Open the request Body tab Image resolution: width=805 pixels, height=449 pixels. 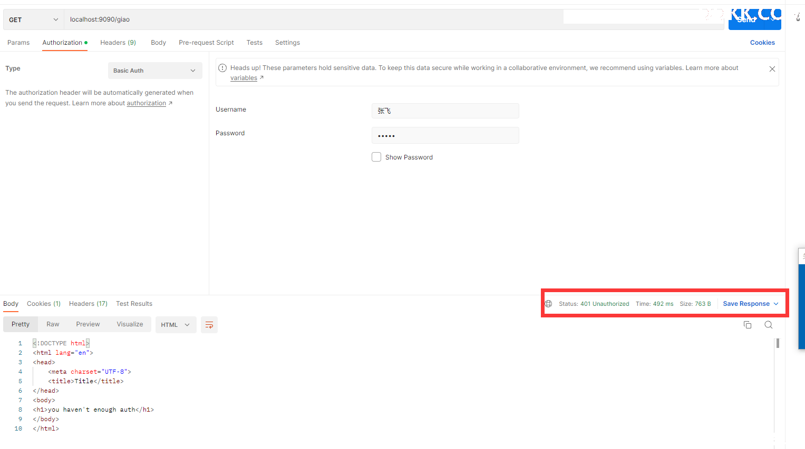158,43
